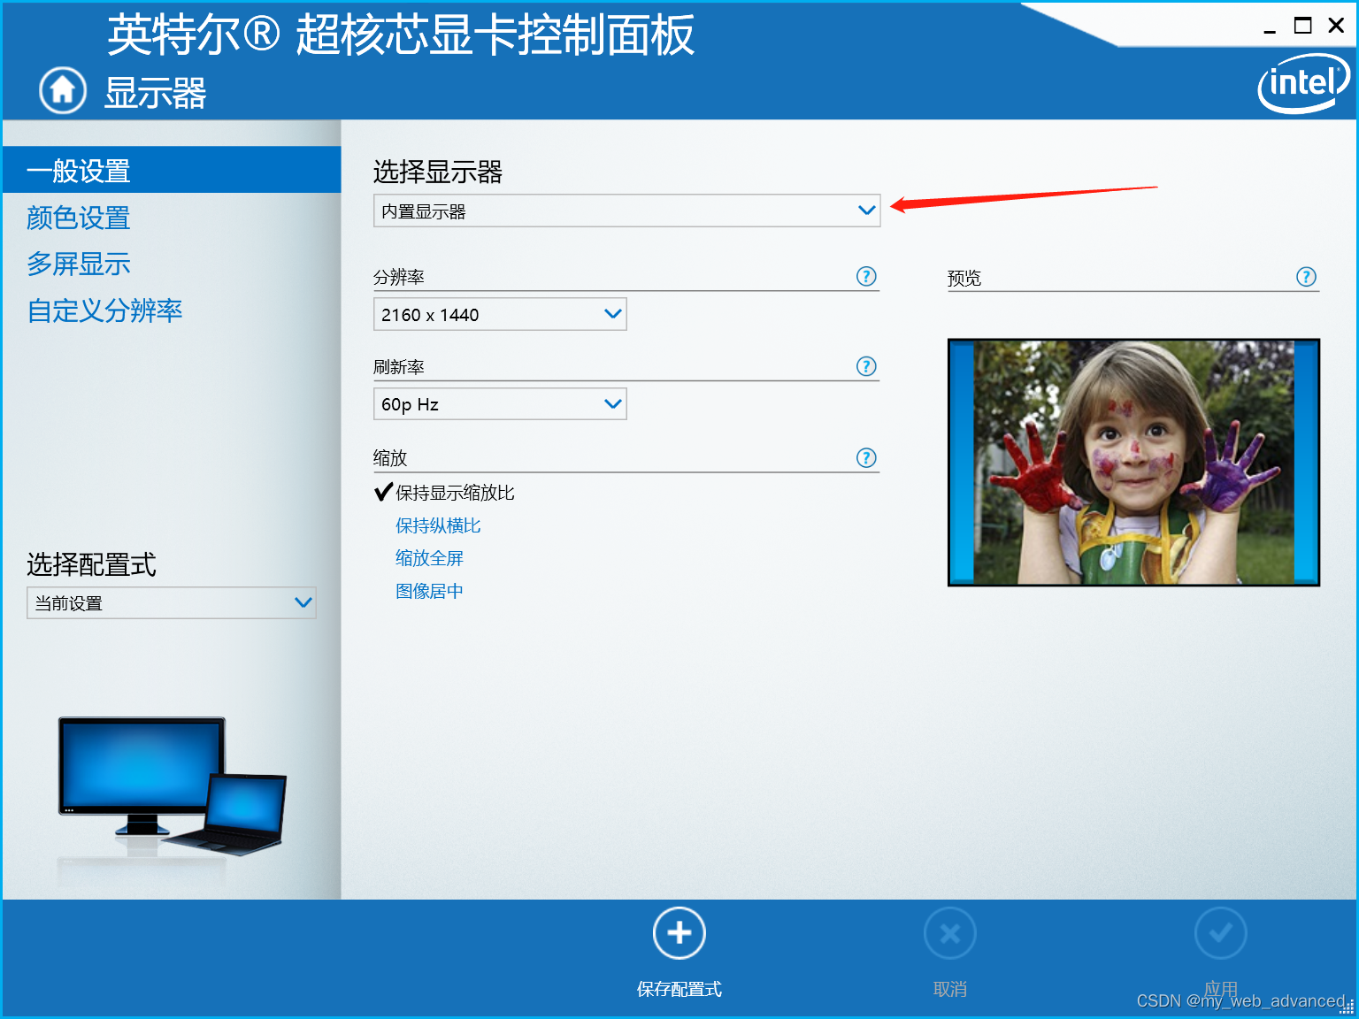Click the 英特尔 超核芯显卡控制面板 title
The width and height of the screenshot is (1359, 1019).
(401, 35)
